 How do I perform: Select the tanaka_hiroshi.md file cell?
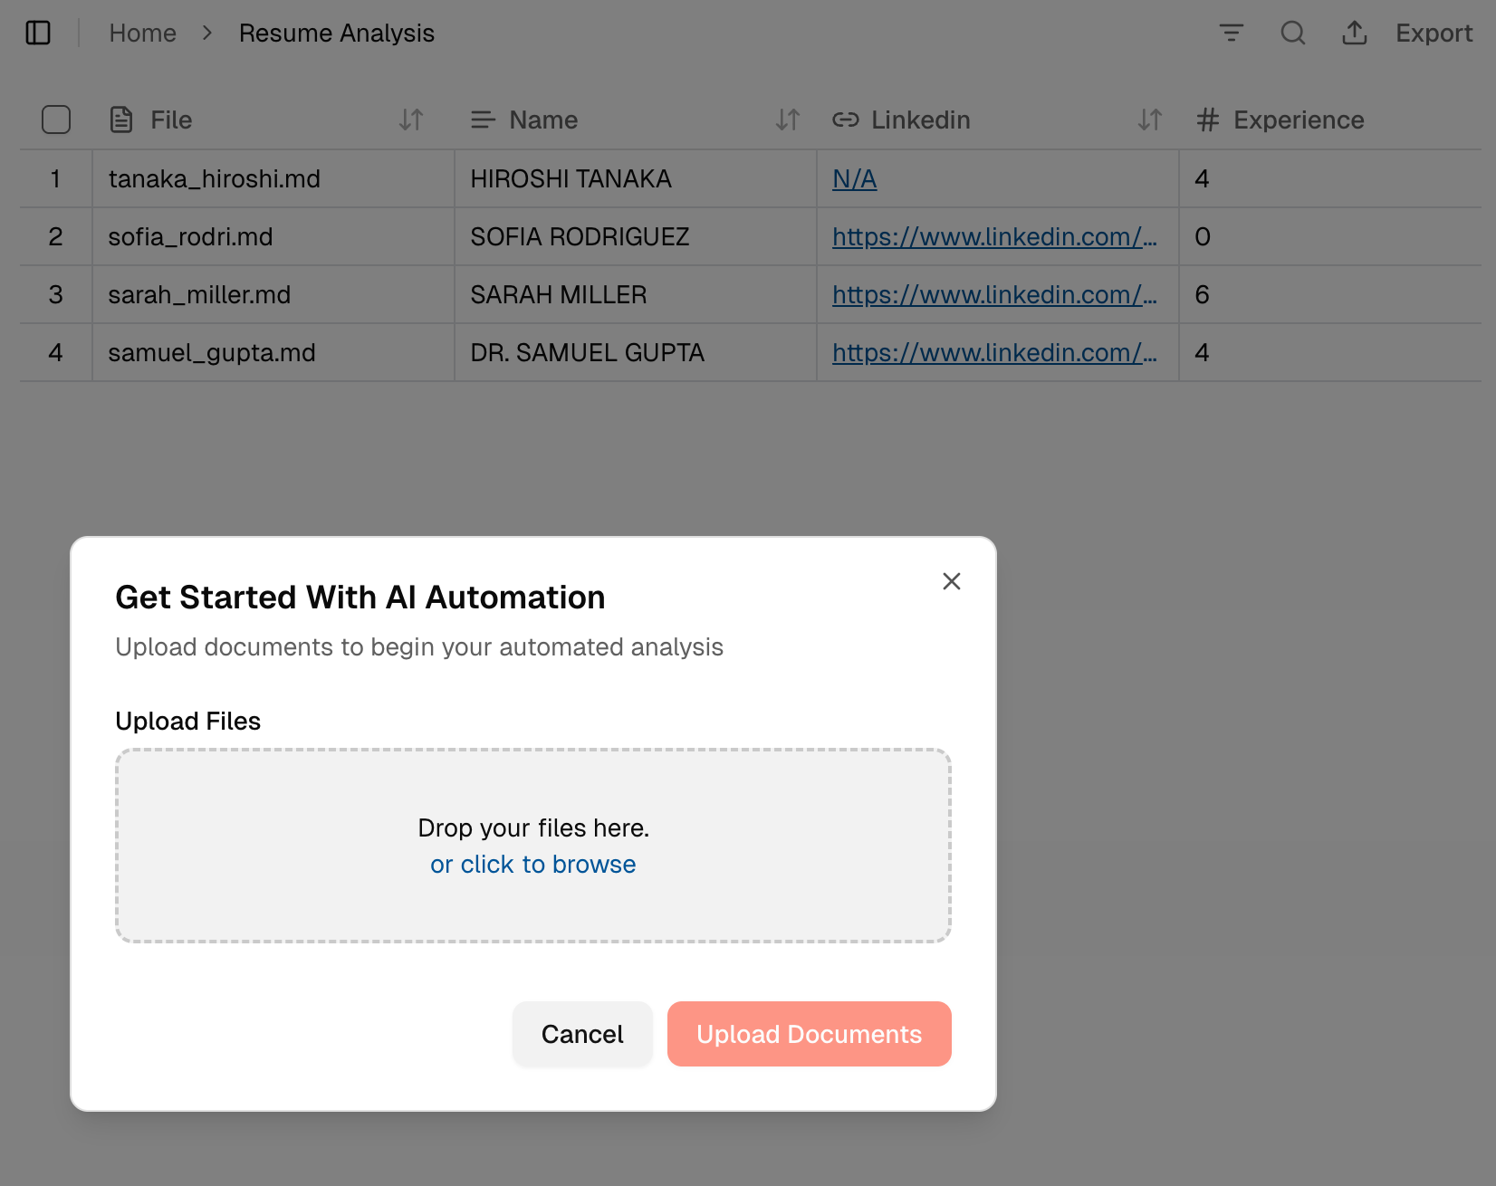tap(215, 179)
